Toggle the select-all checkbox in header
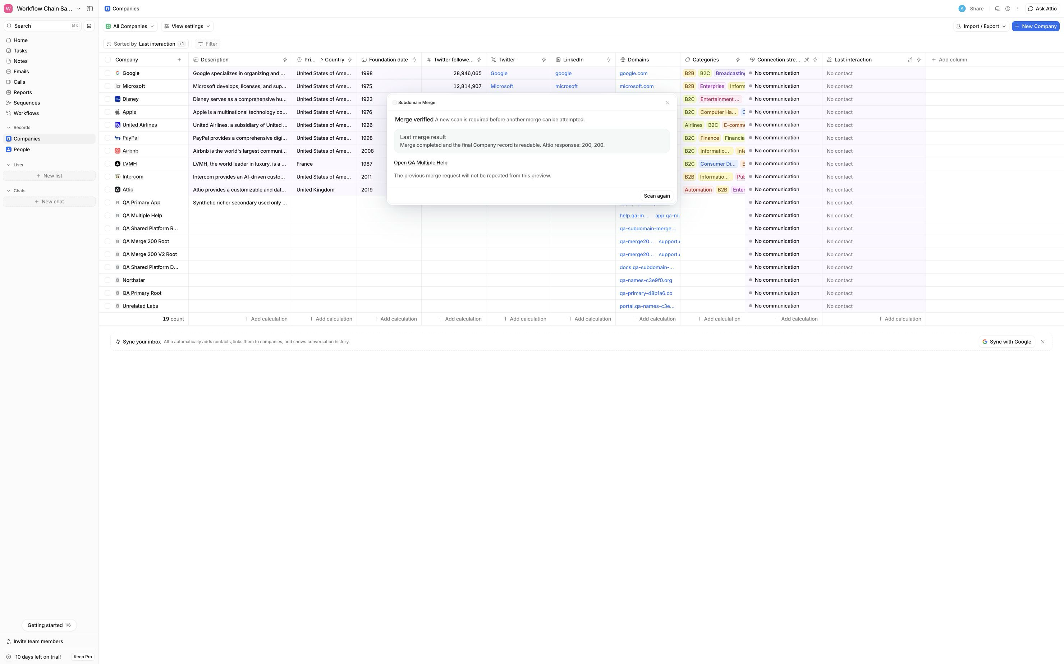The width and height of the screenshot is (1064, 664). tap(107, 60)
